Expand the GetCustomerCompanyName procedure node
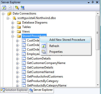This screenshot has width=101, height=94. coord(17,63)
